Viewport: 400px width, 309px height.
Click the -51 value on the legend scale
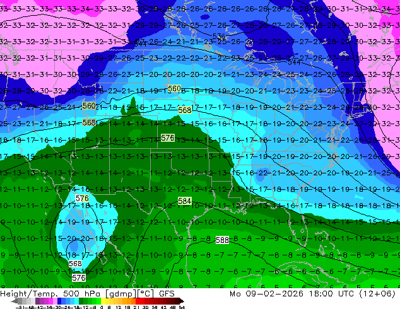point(20,307)
